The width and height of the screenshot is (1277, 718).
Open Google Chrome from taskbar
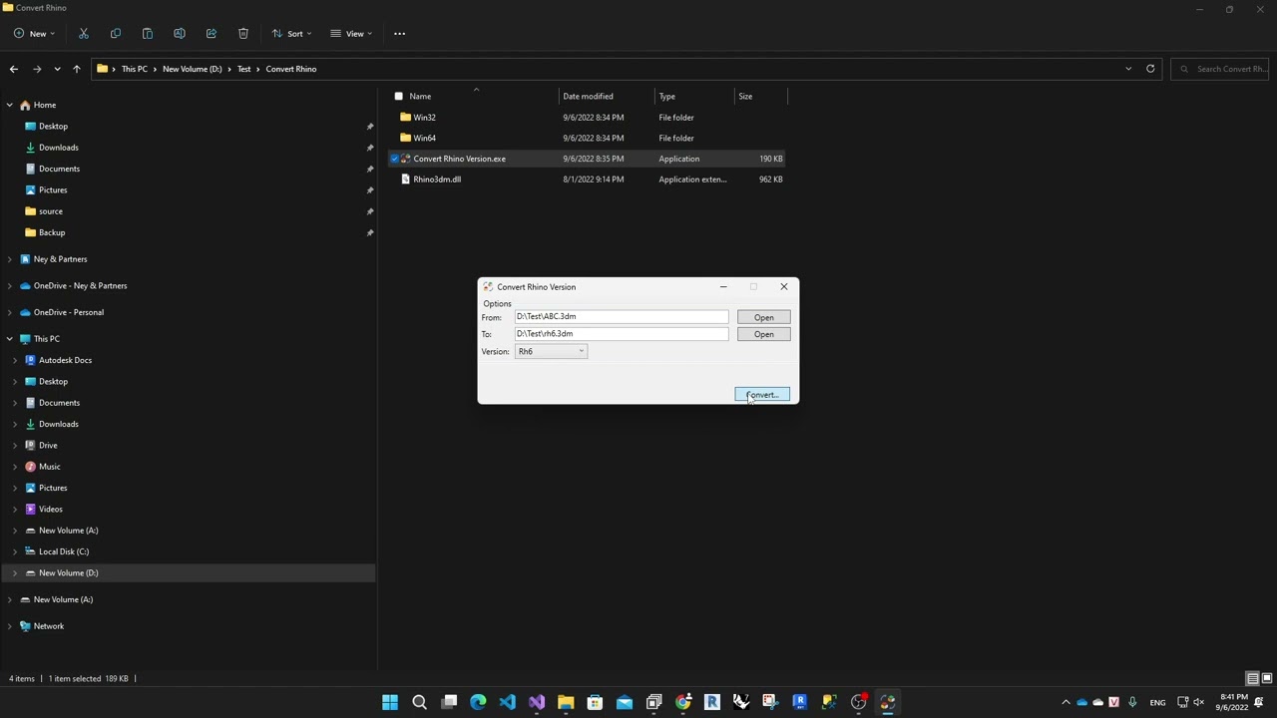683,702
